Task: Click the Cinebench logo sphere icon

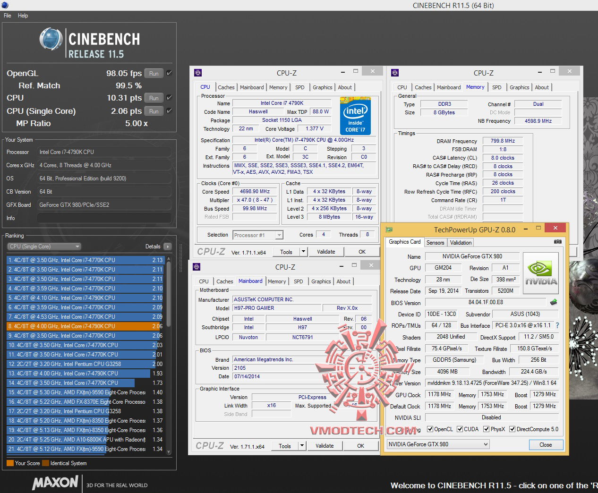Action: (x=51, y=39)
